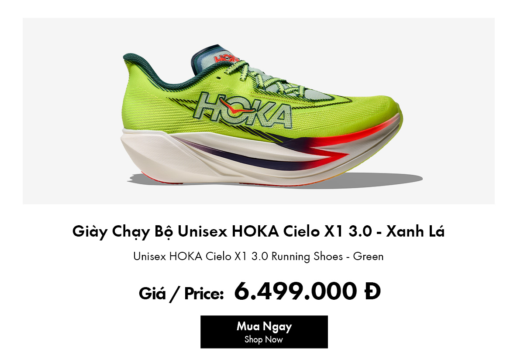Click the Shop Now text on black button
This screenshot has width=524, height=359.
[264, 339]
